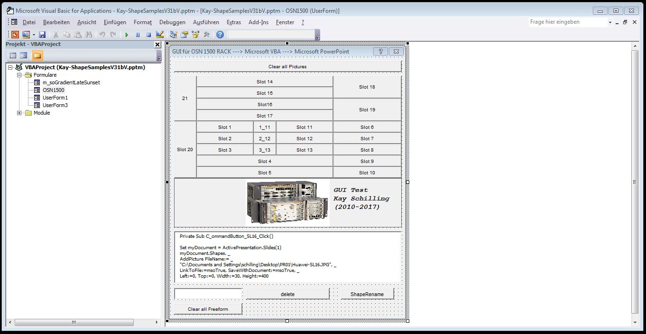Expand the Module folder node

coord(19,113)
